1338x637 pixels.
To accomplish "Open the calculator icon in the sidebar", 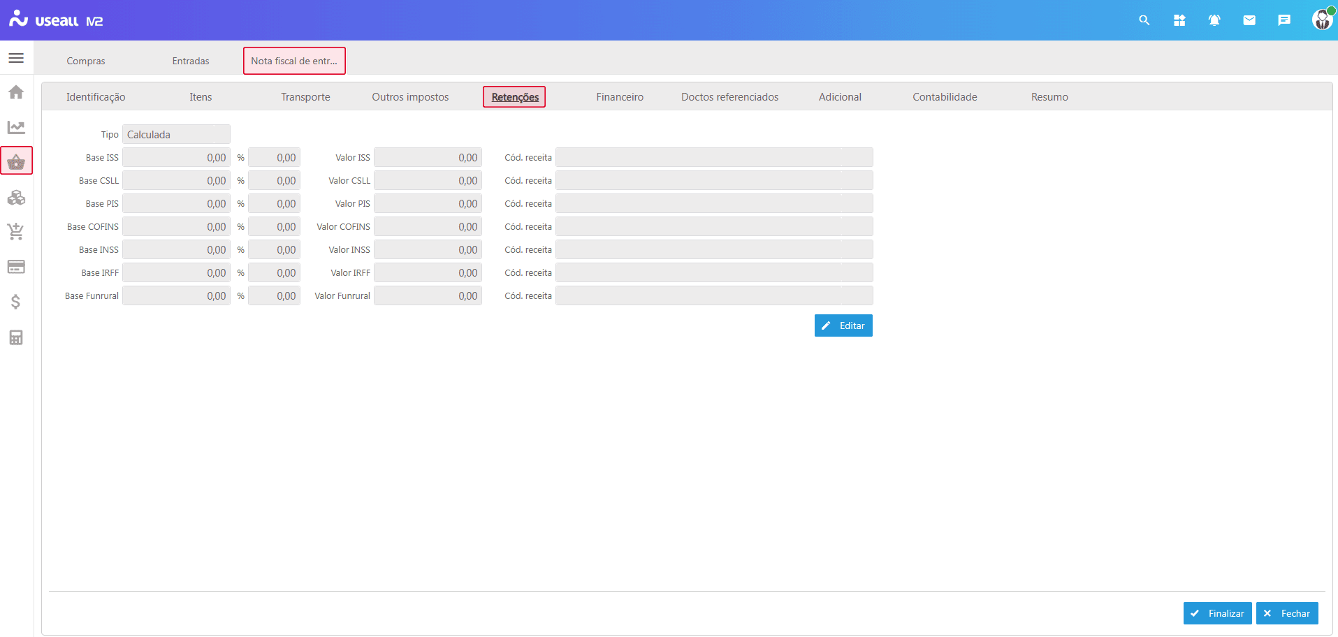I will click(x=16, y=337).
